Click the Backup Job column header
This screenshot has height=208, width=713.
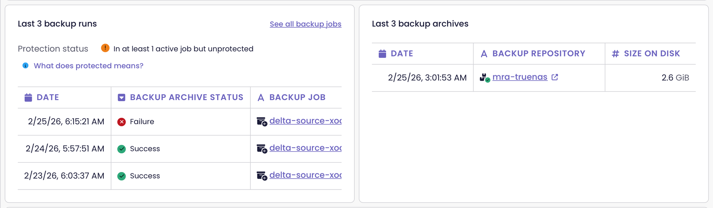coord(297,97)
